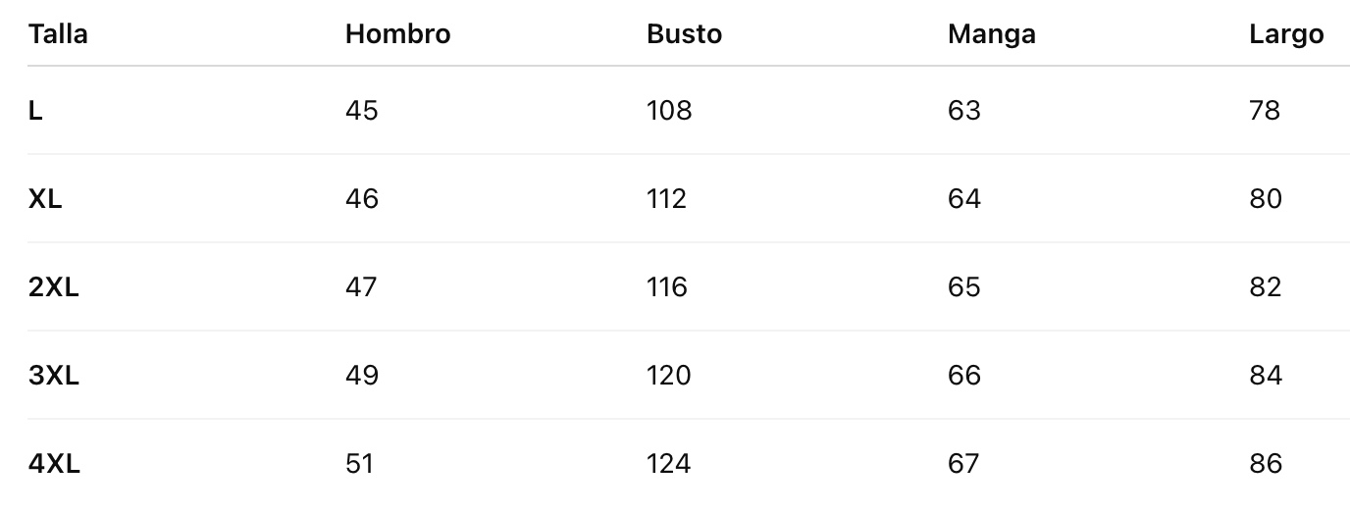Click the Manga column header
The image size is (1350, 514).
click(991, 34)
